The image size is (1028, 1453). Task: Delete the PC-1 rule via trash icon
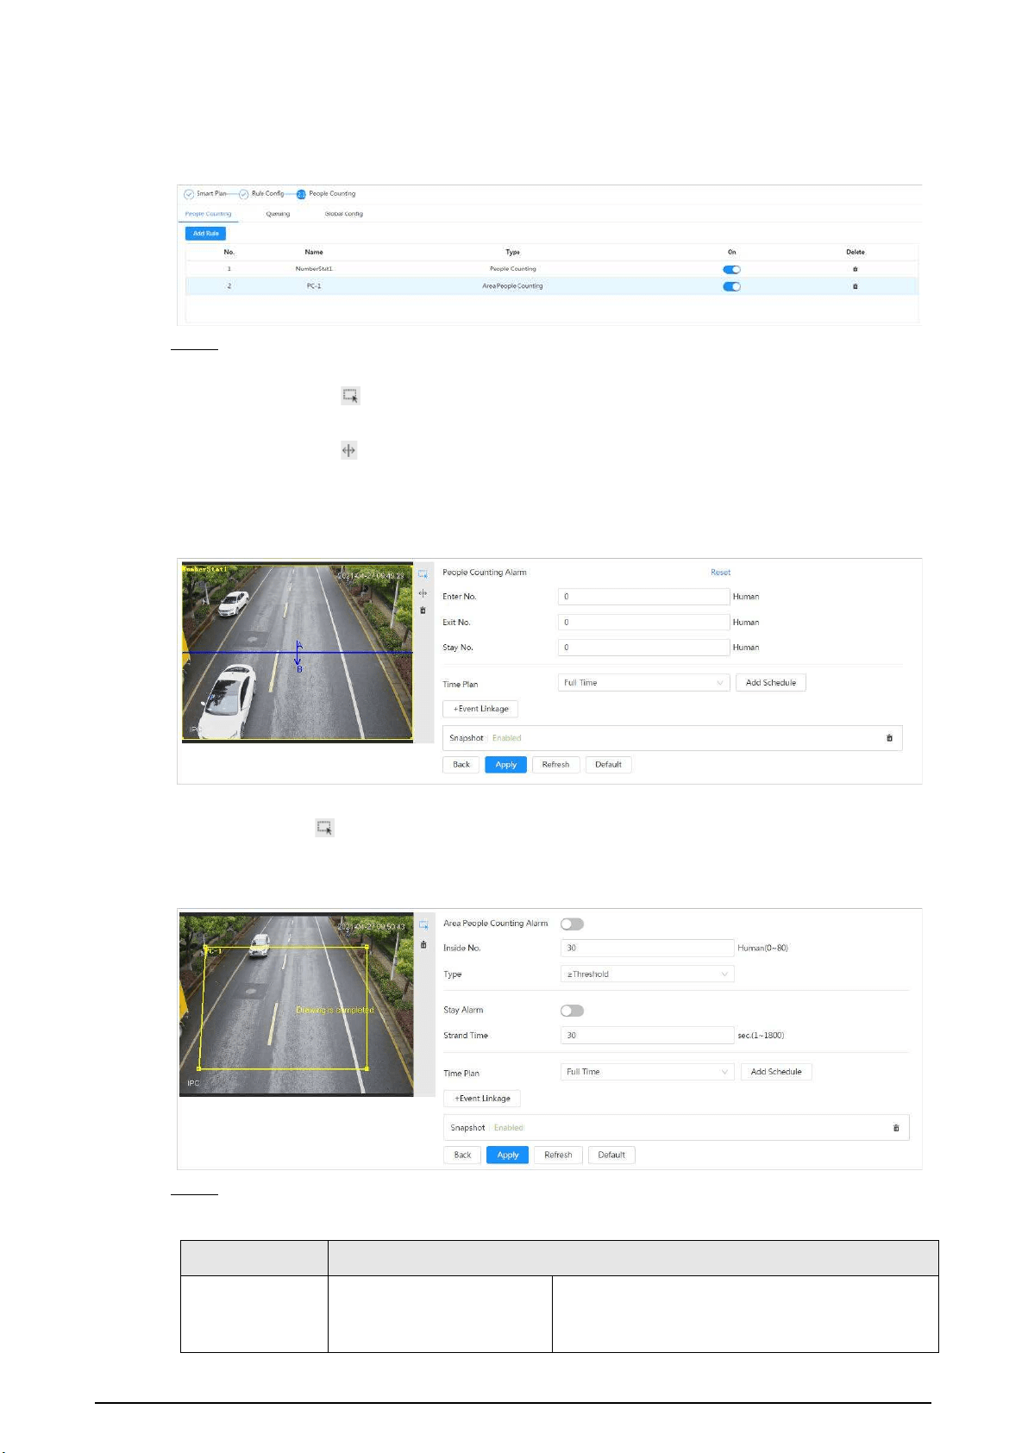point(855,286)
